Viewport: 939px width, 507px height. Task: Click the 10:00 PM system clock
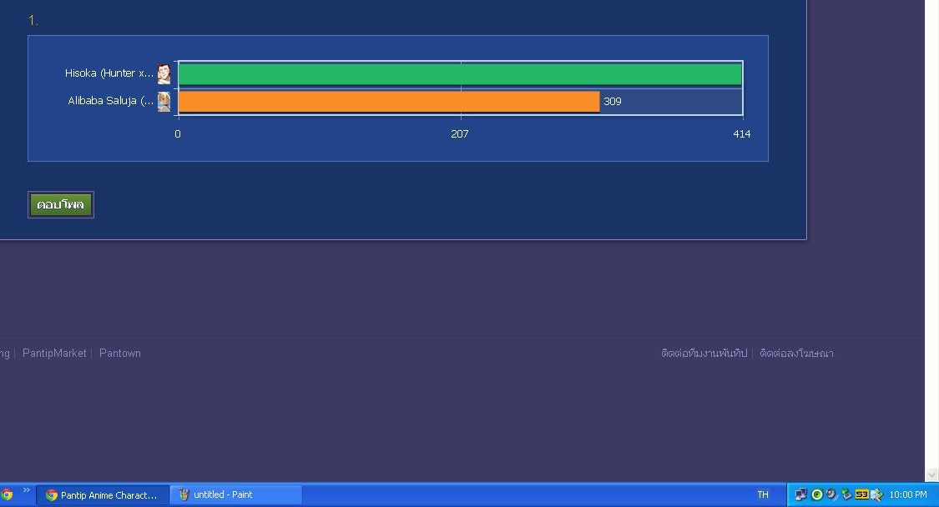pyautogui.click(x=908, y=494)
